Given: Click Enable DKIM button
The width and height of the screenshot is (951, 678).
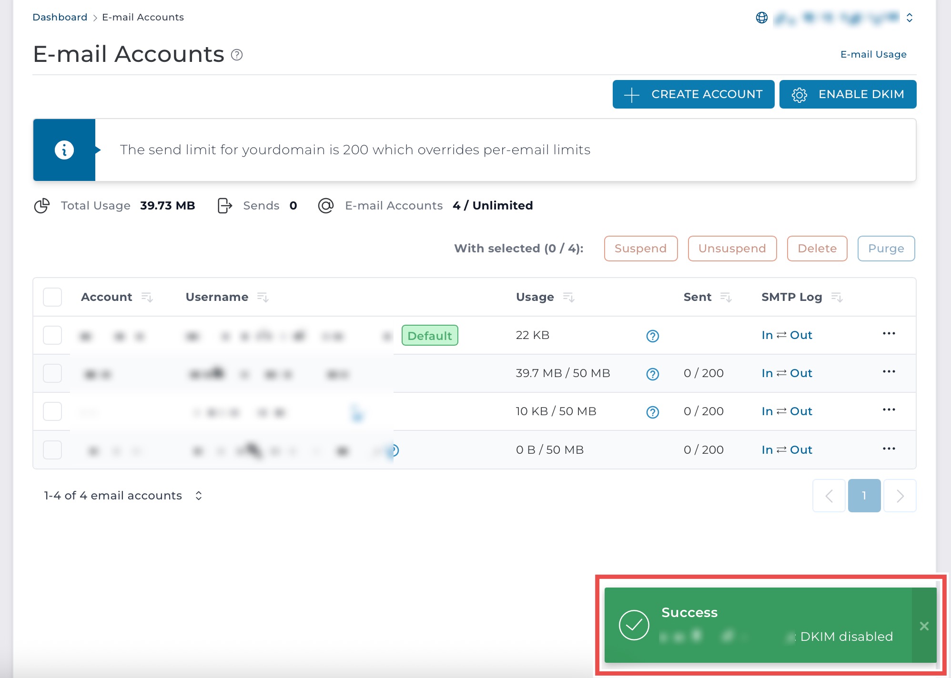Looking at the screenshot, I should tap(848, 94).
